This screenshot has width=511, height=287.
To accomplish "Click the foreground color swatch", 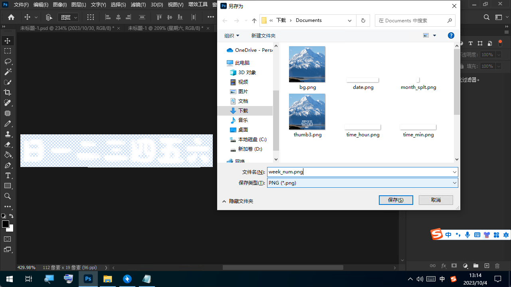I will [6, 224].
